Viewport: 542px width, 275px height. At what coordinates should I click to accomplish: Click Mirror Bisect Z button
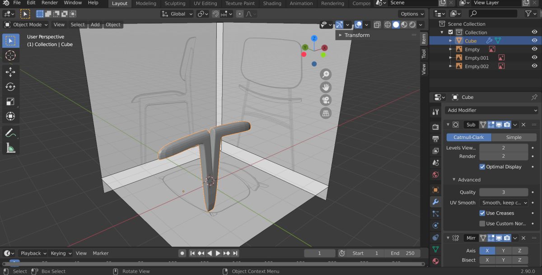pos(520,260)
